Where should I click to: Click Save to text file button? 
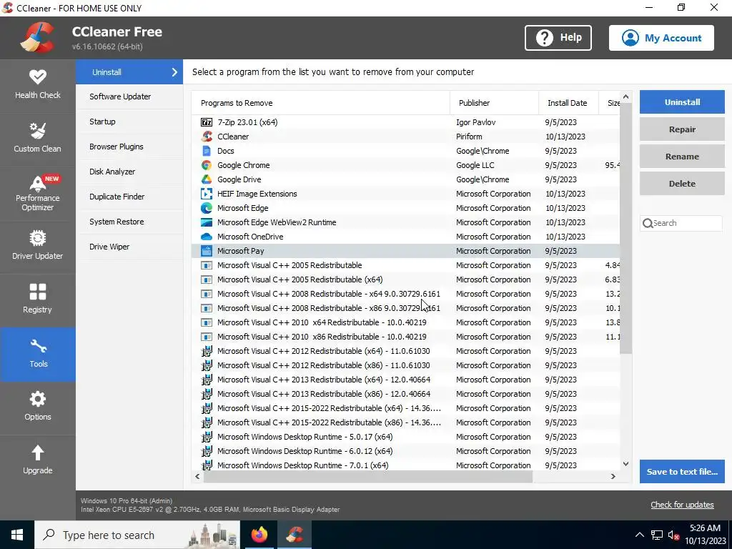[682, 472]
